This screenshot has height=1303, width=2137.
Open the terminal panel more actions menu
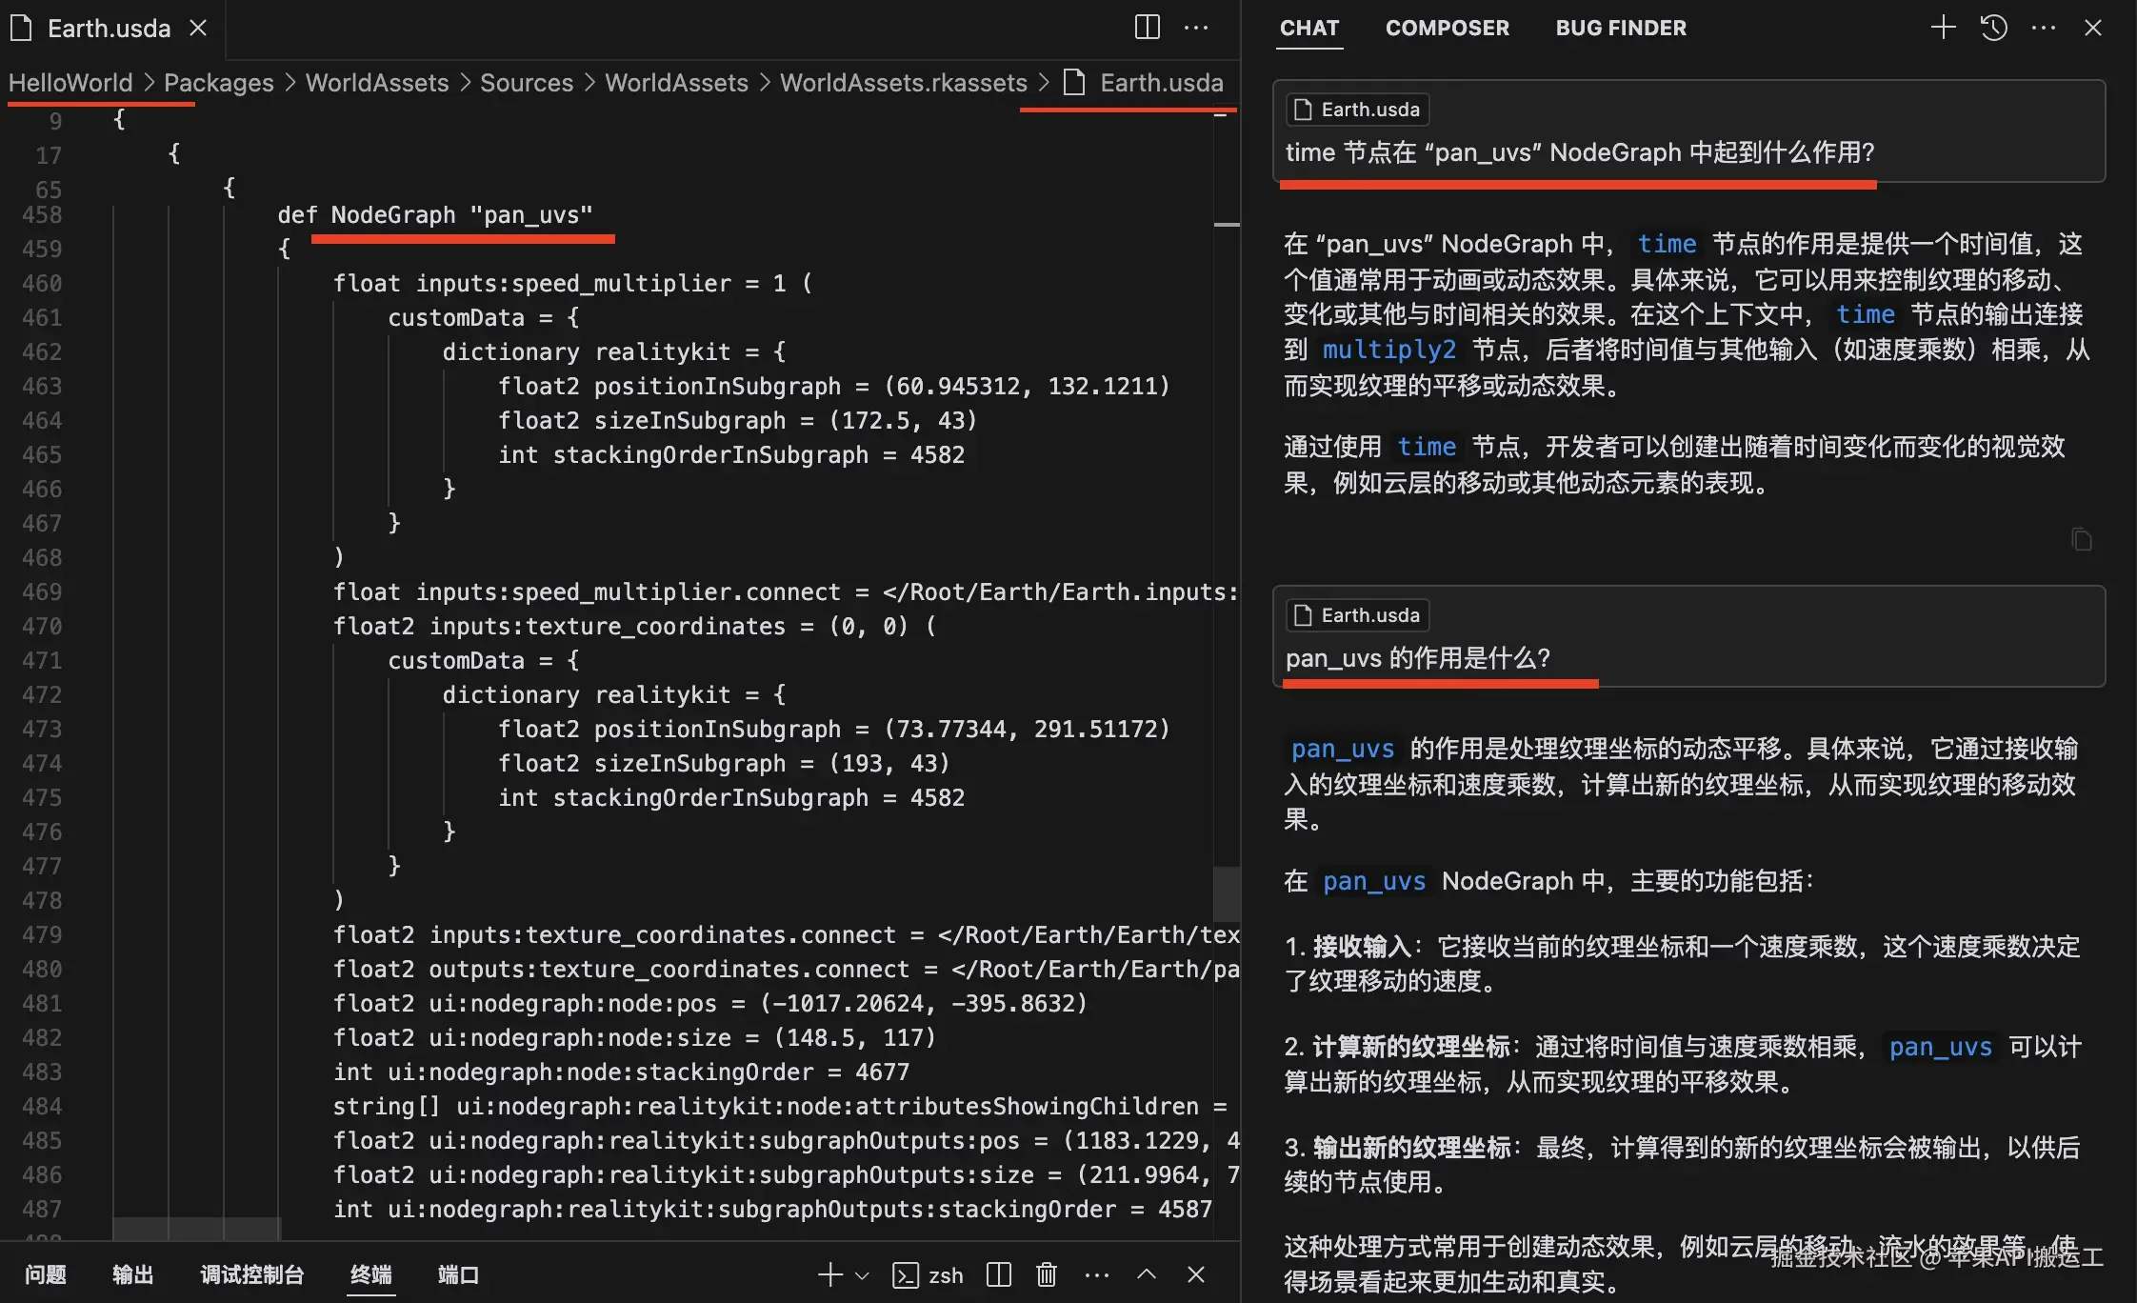(1097, 1274)
